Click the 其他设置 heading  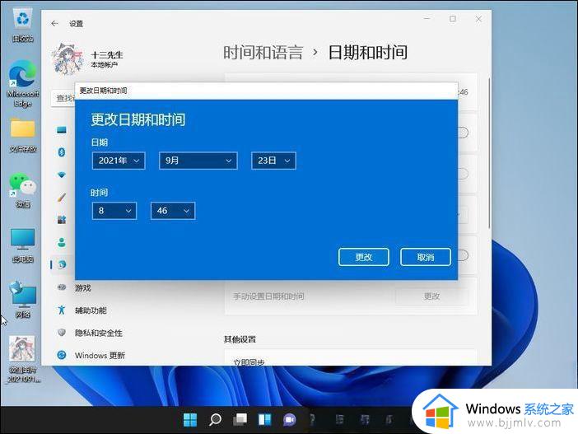240,339
